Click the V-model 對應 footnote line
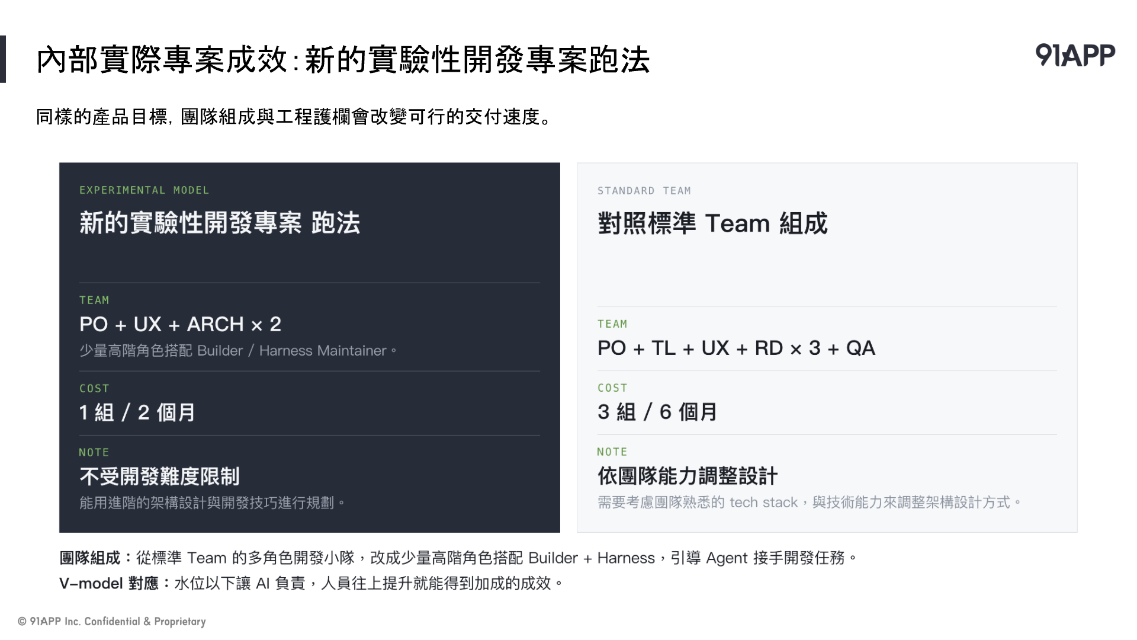Viewport: 1137px width, 640px height. click(x=311, y=584)
